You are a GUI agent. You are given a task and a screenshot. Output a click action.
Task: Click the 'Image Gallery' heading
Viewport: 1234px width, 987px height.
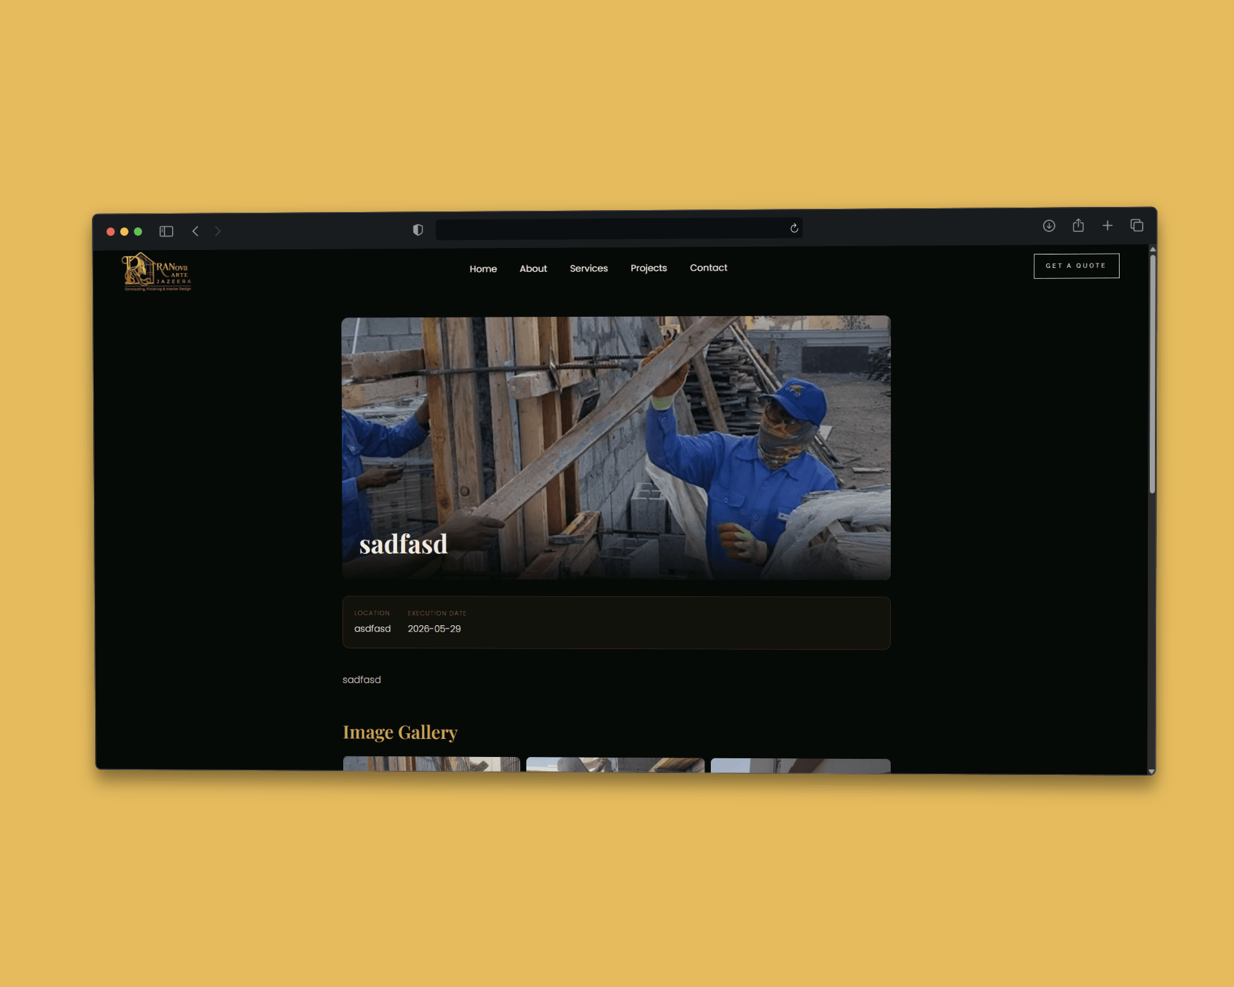coord(400,733)
